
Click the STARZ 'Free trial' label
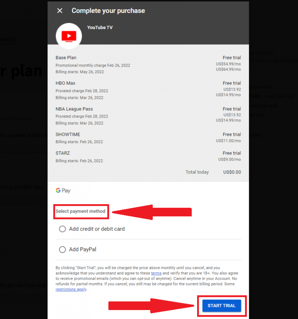point(232,153)
